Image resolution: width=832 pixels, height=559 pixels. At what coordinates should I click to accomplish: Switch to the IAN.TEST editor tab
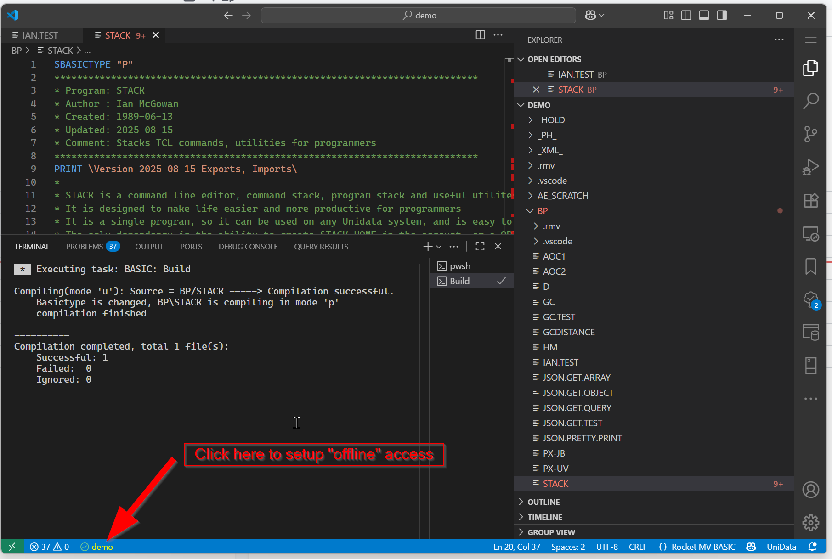click(x=40, y=35)
